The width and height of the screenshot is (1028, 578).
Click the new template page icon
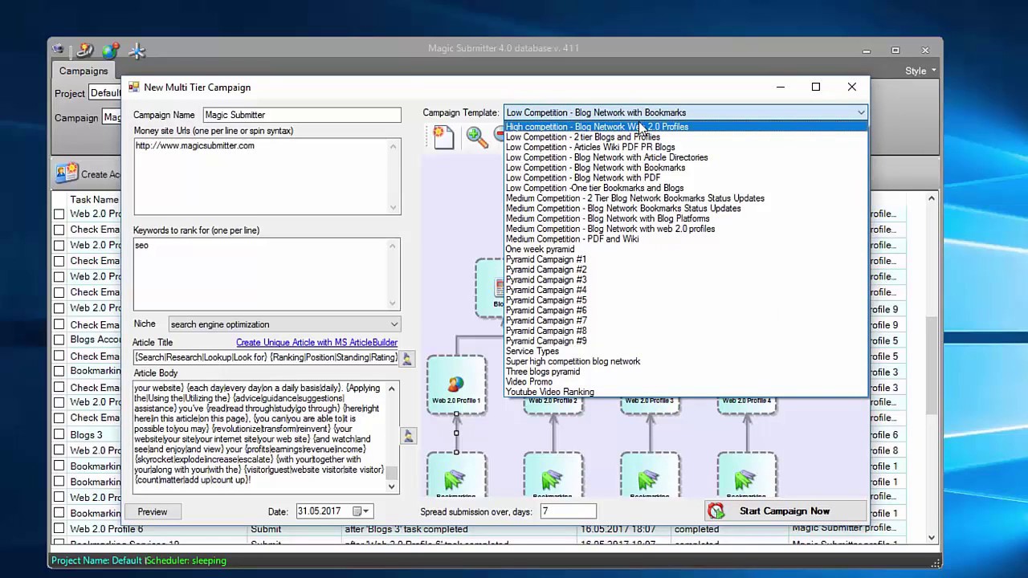(x=443, y=137)
